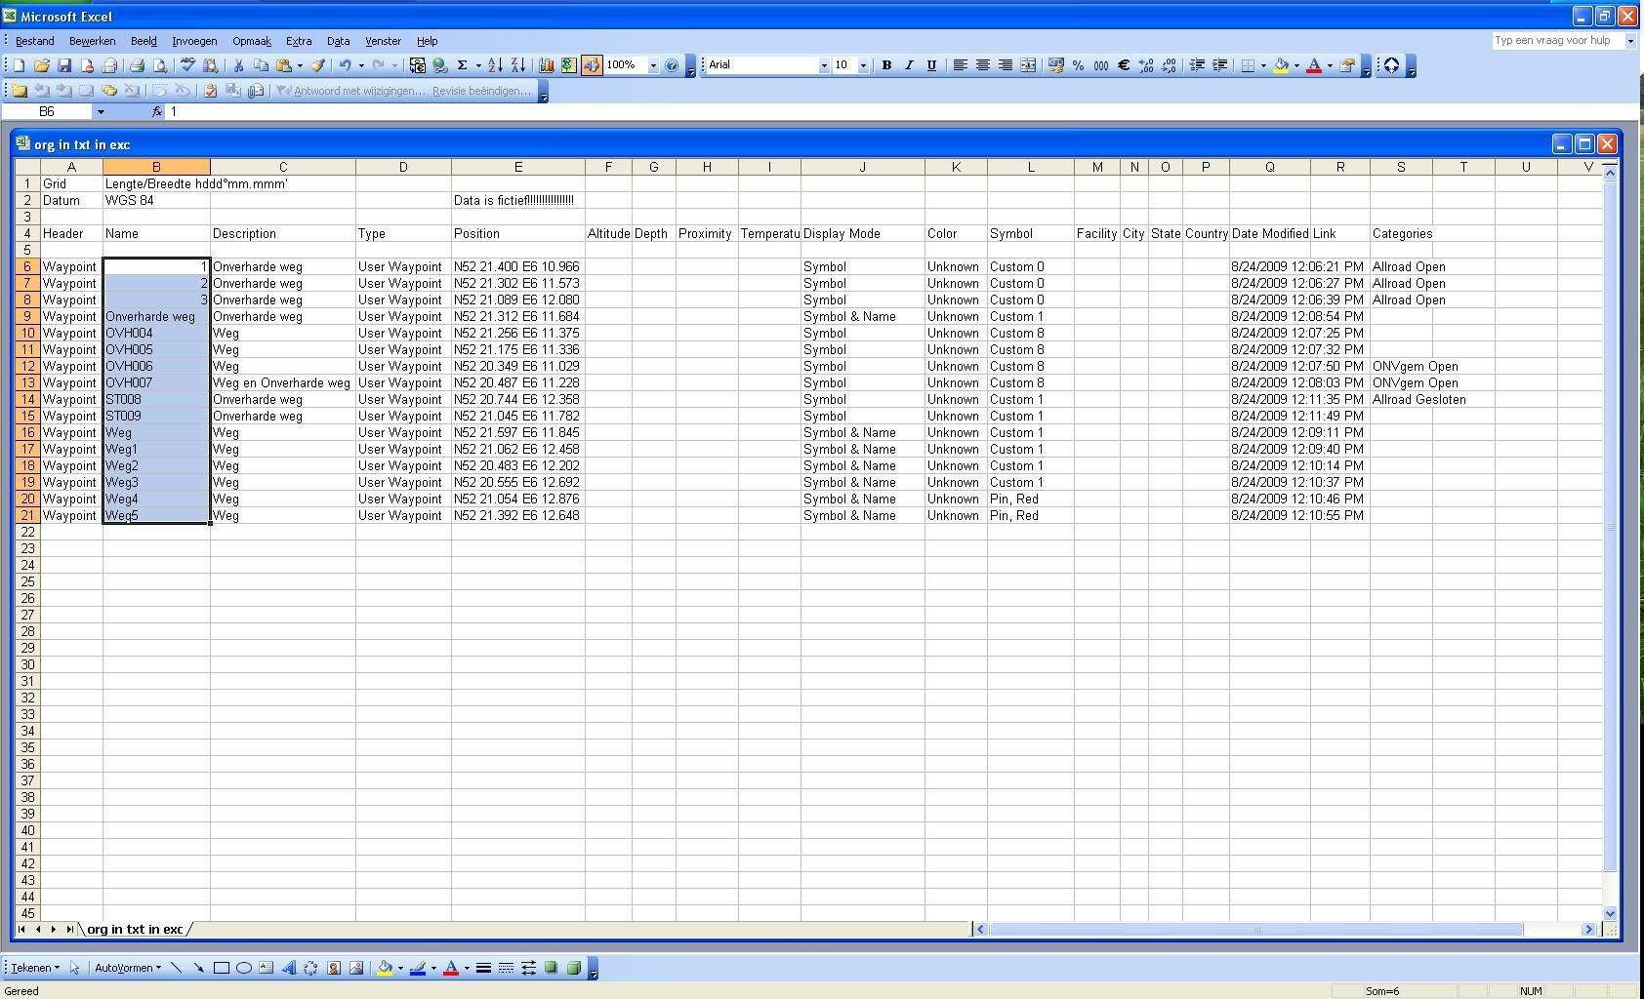1644x999 pixels.
Task: Expand the 100% zoom dropdown
Action: (653, 65)
